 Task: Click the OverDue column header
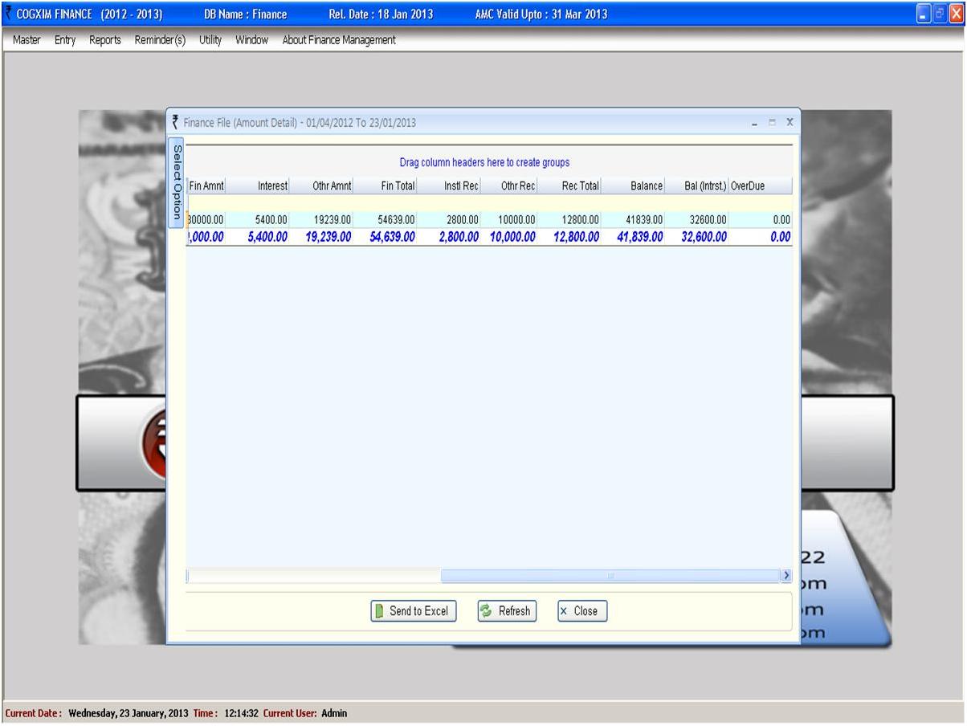coord(760,186)
